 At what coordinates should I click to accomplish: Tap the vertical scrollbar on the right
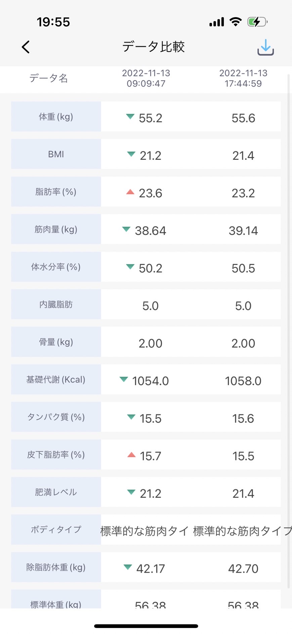(x=288, y=331)
